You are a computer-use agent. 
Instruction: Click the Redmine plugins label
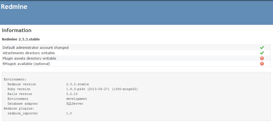tap(19, 109)
